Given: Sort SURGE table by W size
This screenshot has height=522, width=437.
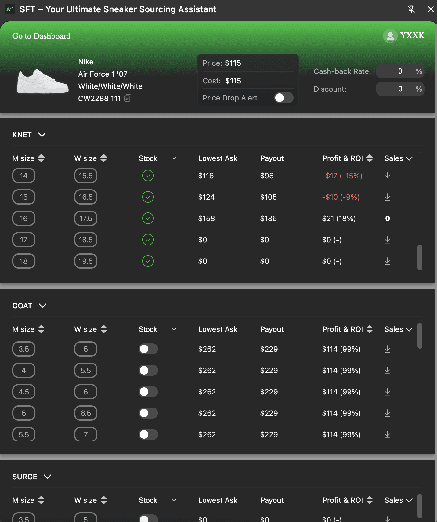Looking at the screenshot, I should click(x=104, y=500).
